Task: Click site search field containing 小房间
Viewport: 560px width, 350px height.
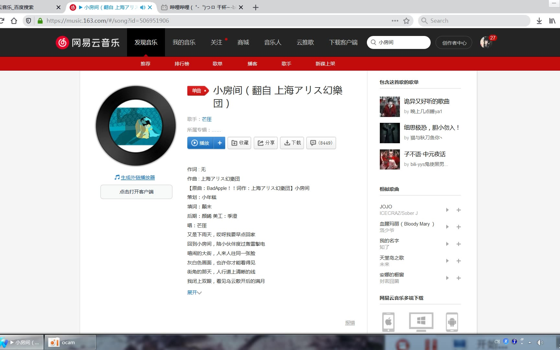Action: pyautogui.click(x=399, y=42)
